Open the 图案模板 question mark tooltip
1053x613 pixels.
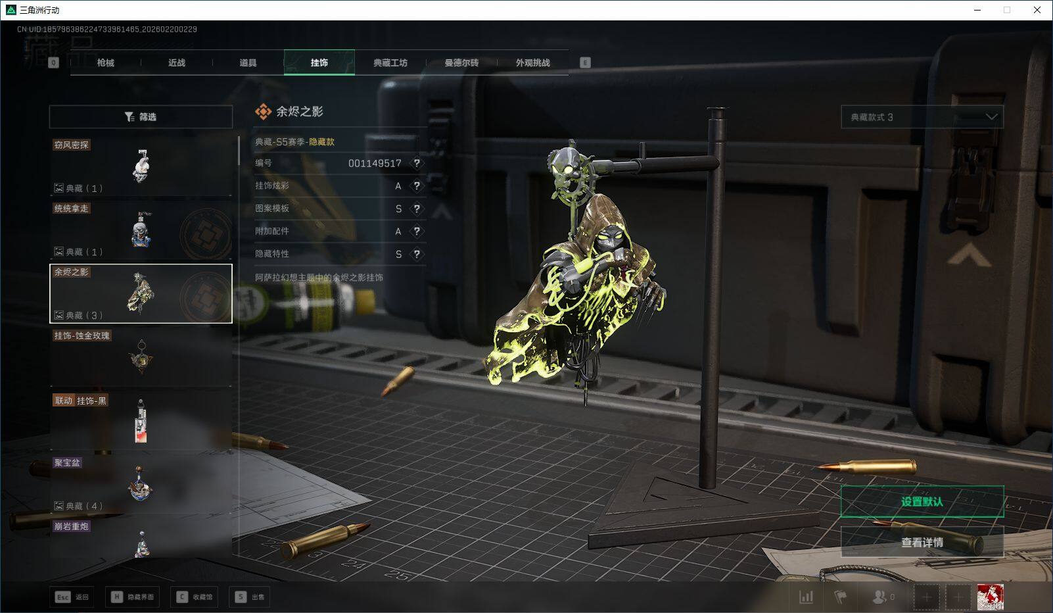point(417,208)
